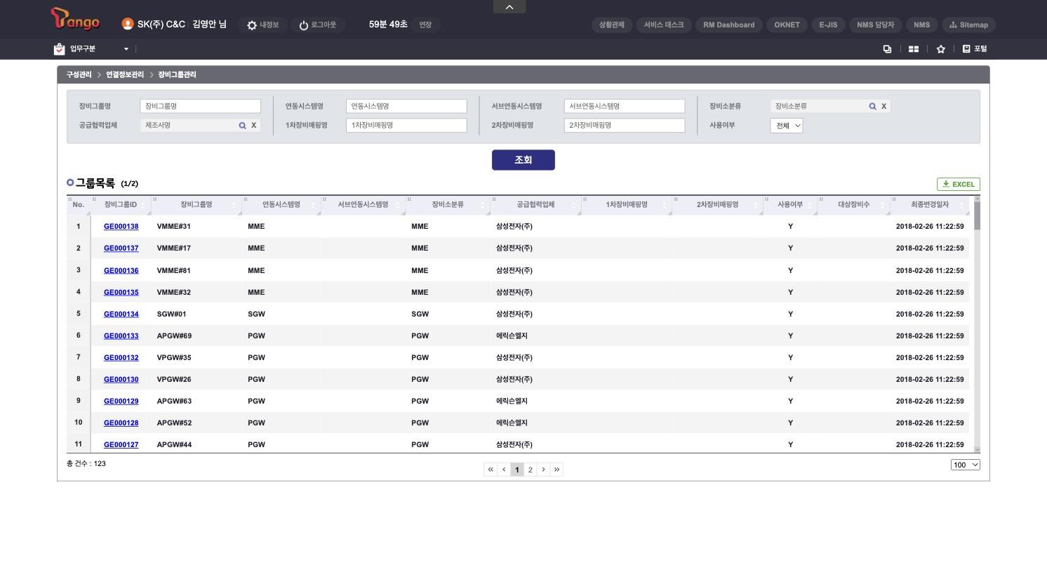Click the Pango logo
This screenshot has height=570, width=1047.
76,20
